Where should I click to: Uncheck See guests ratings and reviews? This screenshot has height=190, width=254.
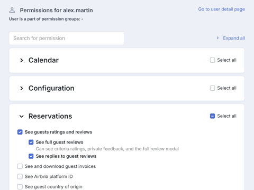coord(20,132)
